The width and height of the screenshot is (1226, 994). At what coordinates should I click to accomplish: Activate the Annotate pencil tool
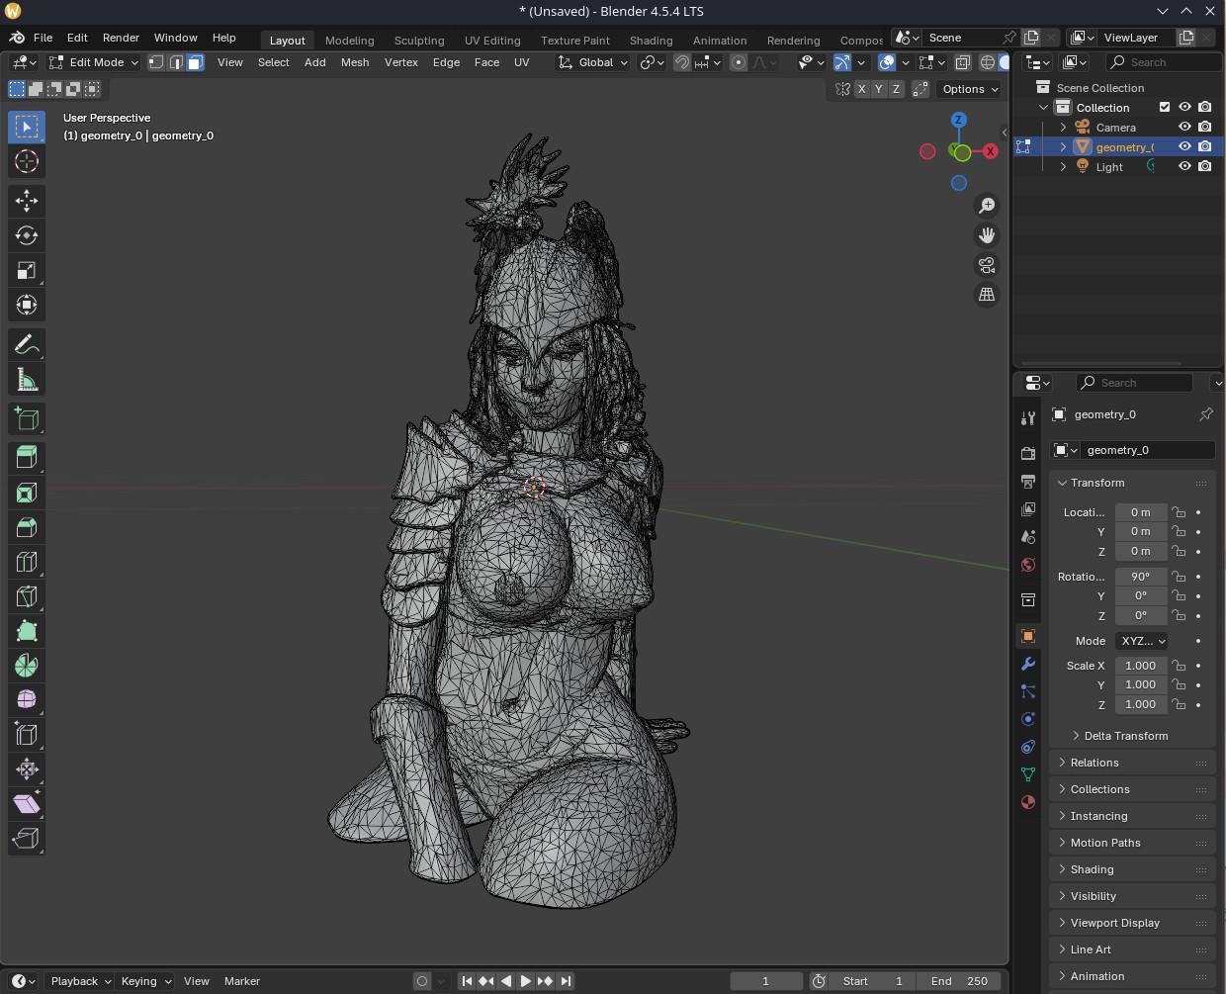[27, 344]
